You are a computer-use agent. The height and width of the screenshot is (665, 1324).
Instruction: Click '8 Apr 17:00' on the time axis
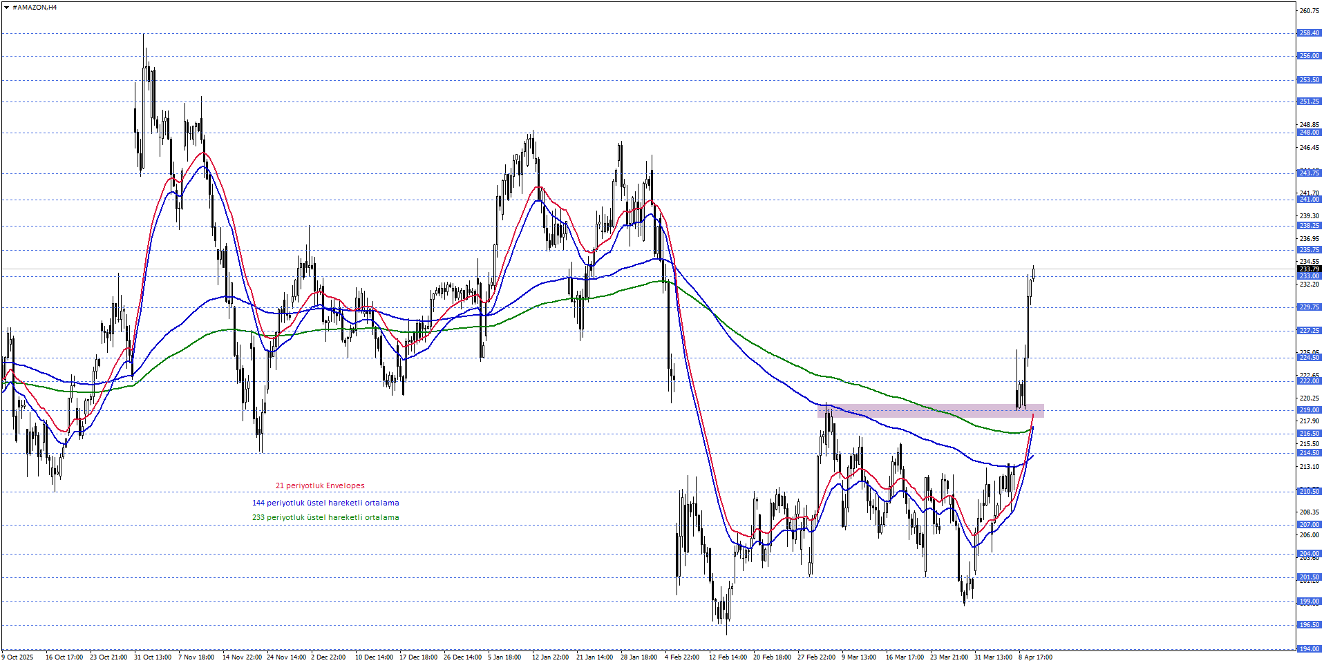coord(1035,657)
